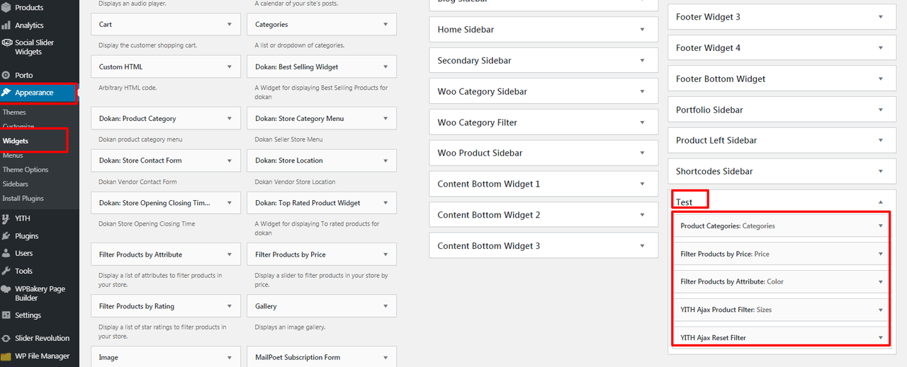
Task: Open Analytics bar chart icon
Action: 6,25
